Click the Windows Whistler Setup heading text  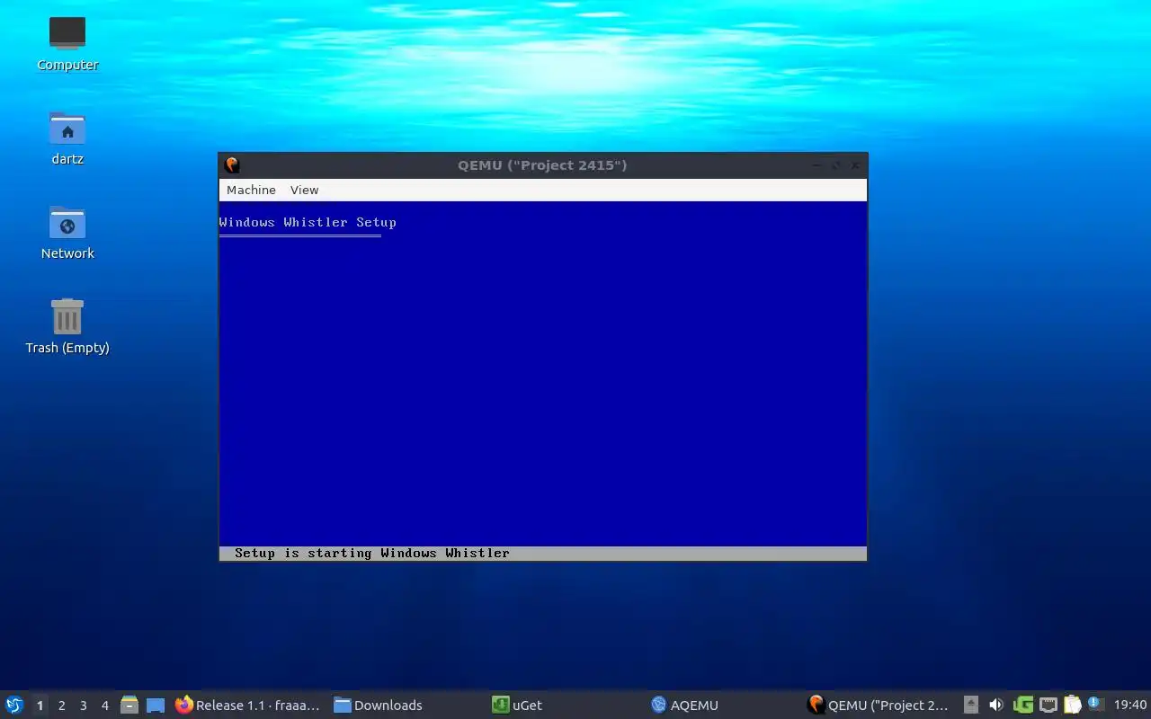[x=308, y=222]
